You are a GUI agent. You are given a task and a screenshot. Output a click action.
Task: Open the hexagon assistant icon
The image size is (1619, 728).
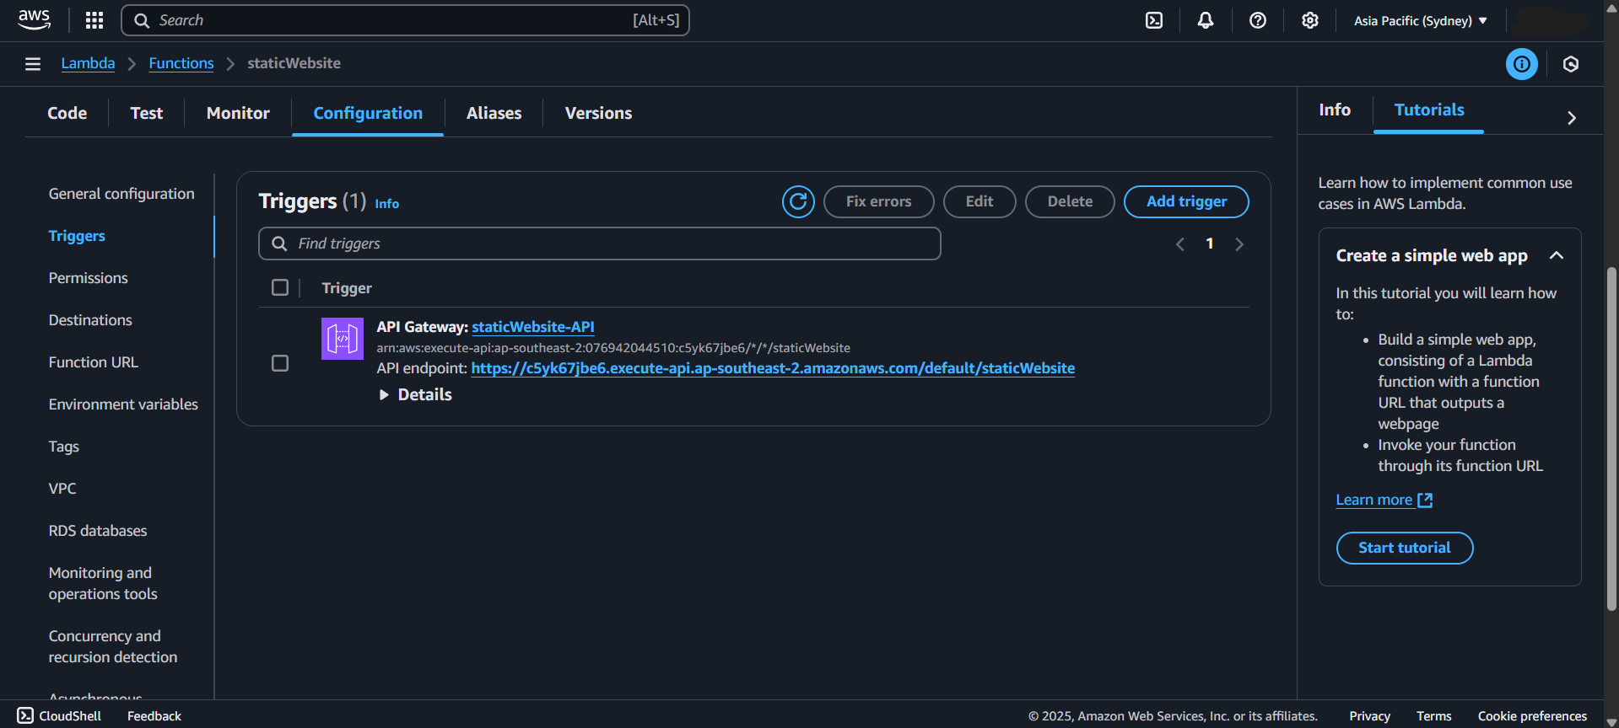[x=1571, y=64]
